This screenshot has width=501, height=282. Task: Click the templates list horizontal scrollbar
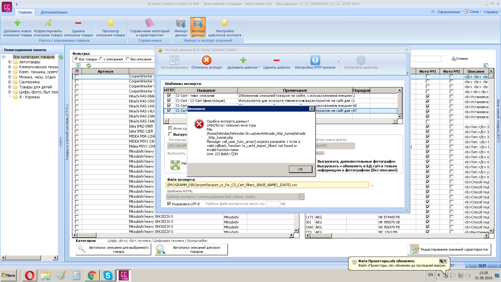pos(281,121)
